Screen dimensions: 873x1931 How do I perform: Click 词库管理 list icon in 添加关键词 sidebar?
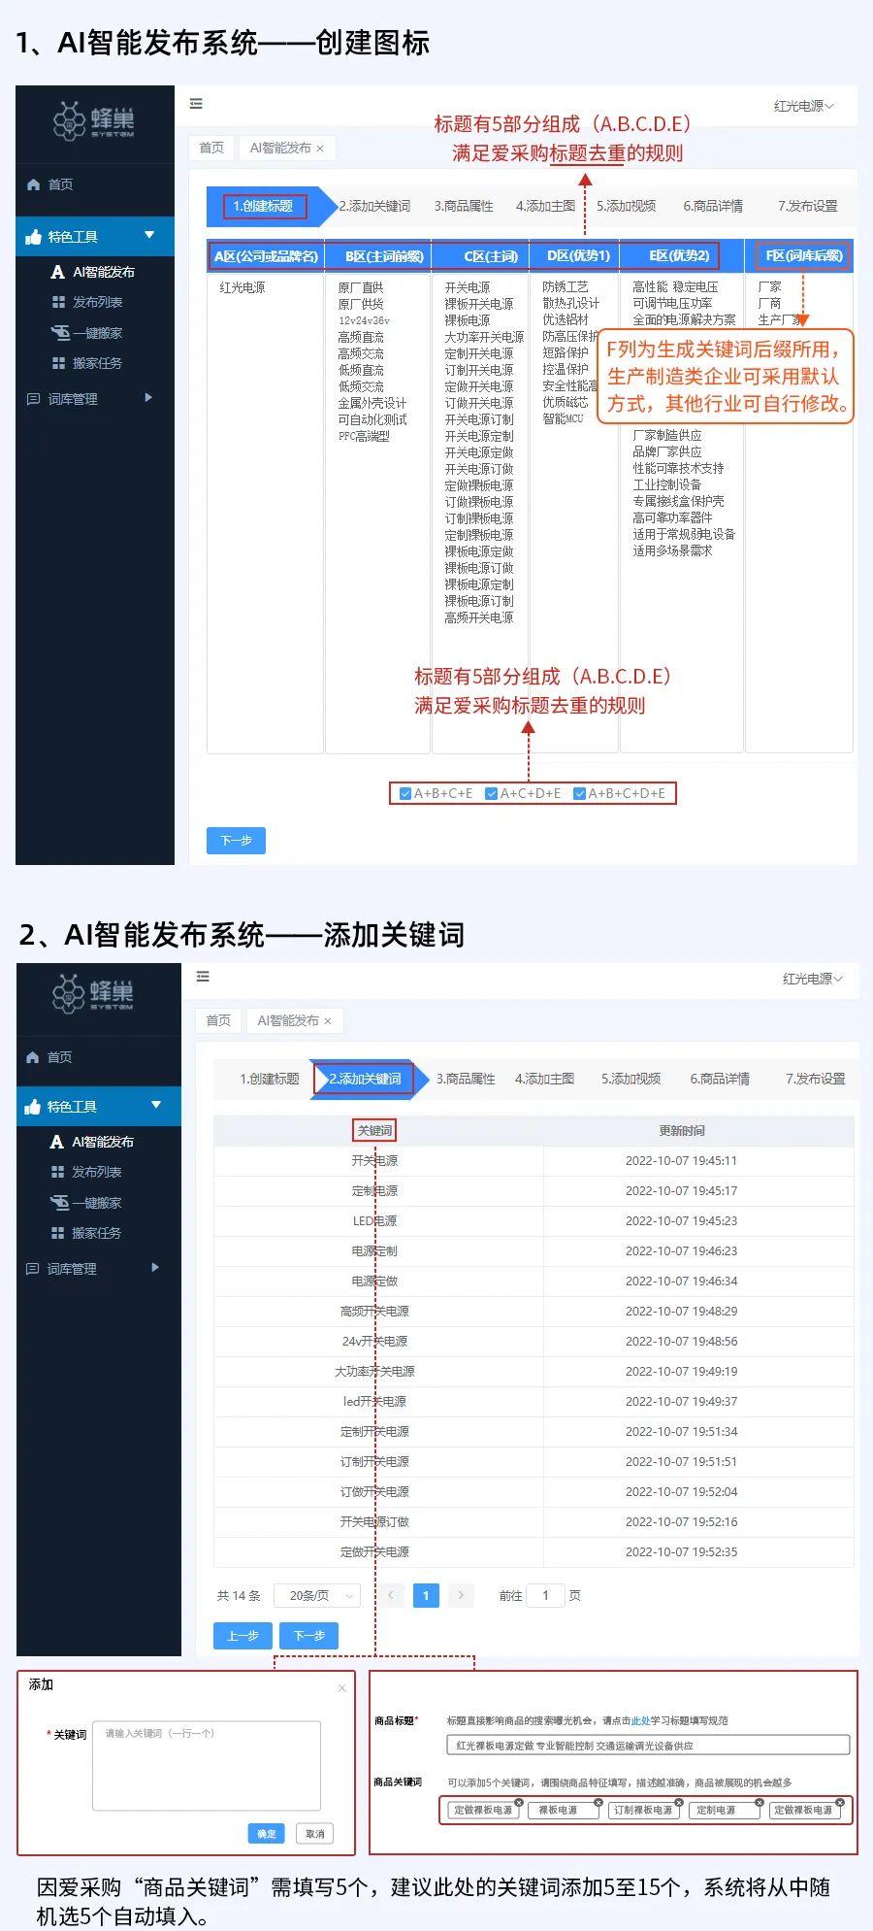(x=32, y=1269)
